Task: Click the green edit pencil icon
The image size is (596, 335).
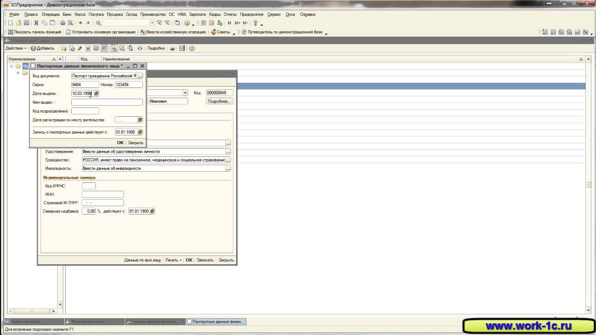Action: click(80, 48)
